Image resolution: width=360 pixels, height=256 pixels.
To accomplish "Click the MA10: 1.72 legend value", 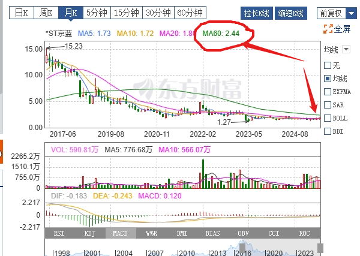I will pos(135,34).
